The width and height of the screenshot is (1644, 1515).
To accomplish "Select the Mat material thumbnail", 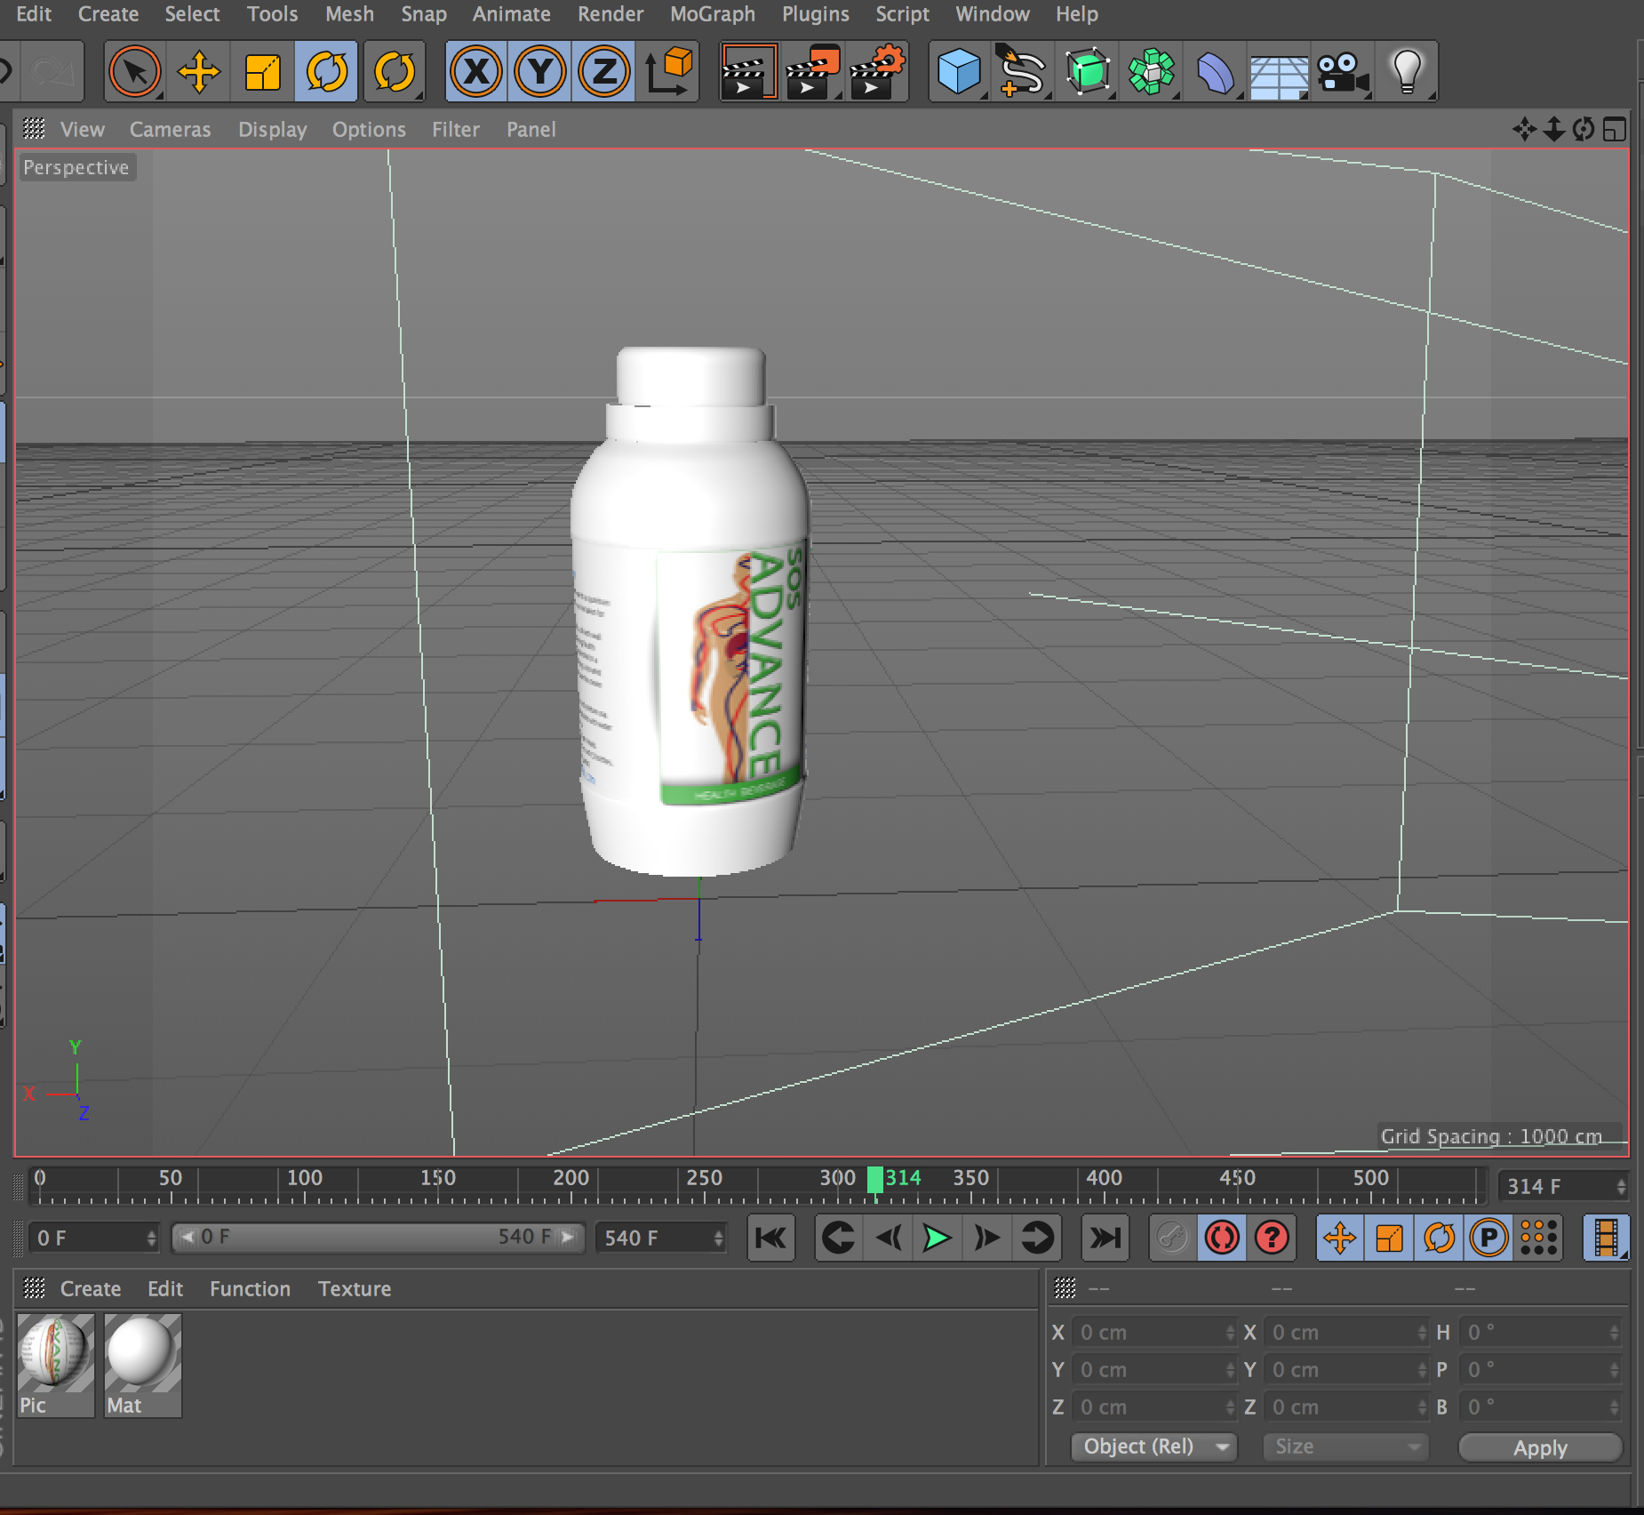I will (143, 1365).
